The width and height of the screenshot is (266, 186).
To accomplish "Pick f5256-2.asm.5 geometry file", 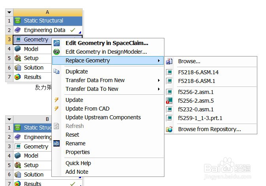I will (211, 101).
